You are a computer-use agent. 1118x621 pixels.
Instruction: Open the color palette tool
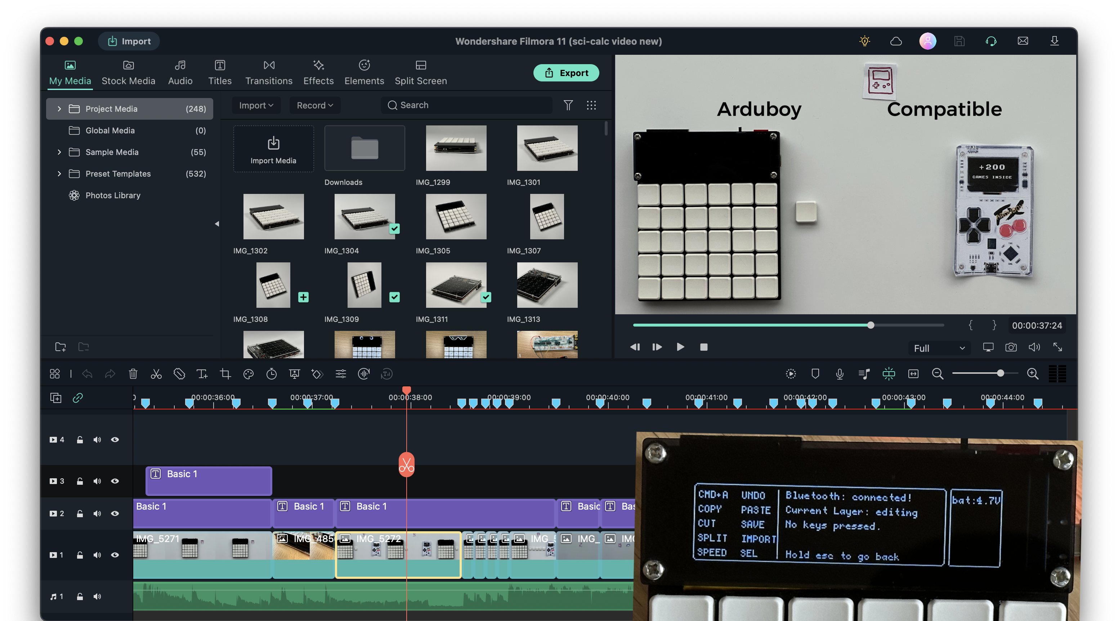point(248,374)
